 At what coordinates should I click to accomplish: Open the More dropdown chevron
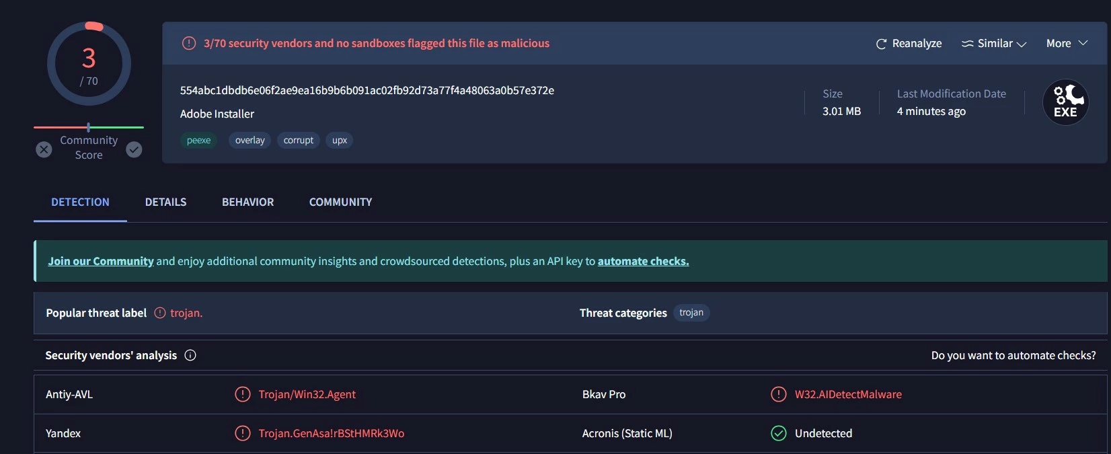point(1083,43)
